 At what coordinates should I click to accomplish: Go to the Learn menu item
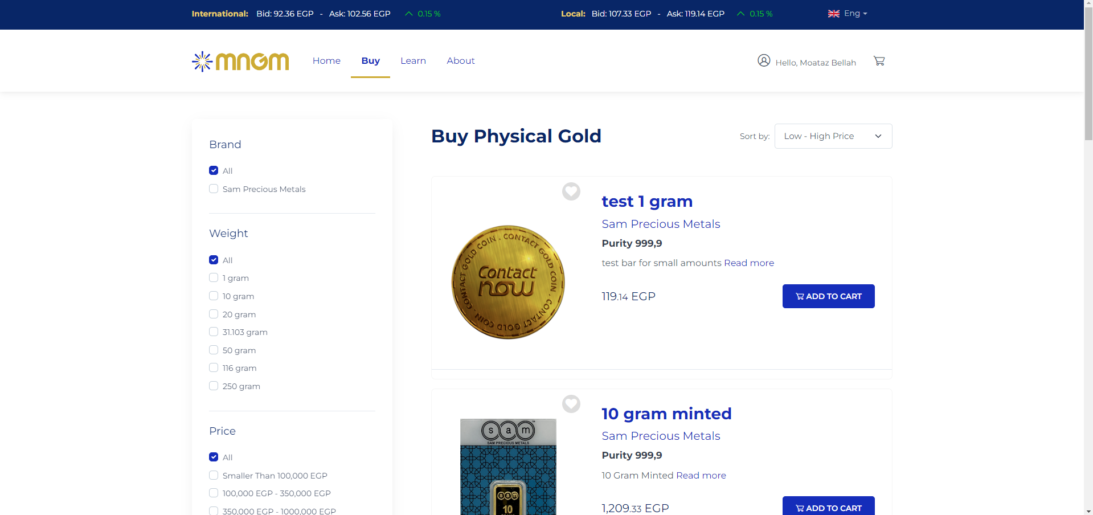coord(413,61)
